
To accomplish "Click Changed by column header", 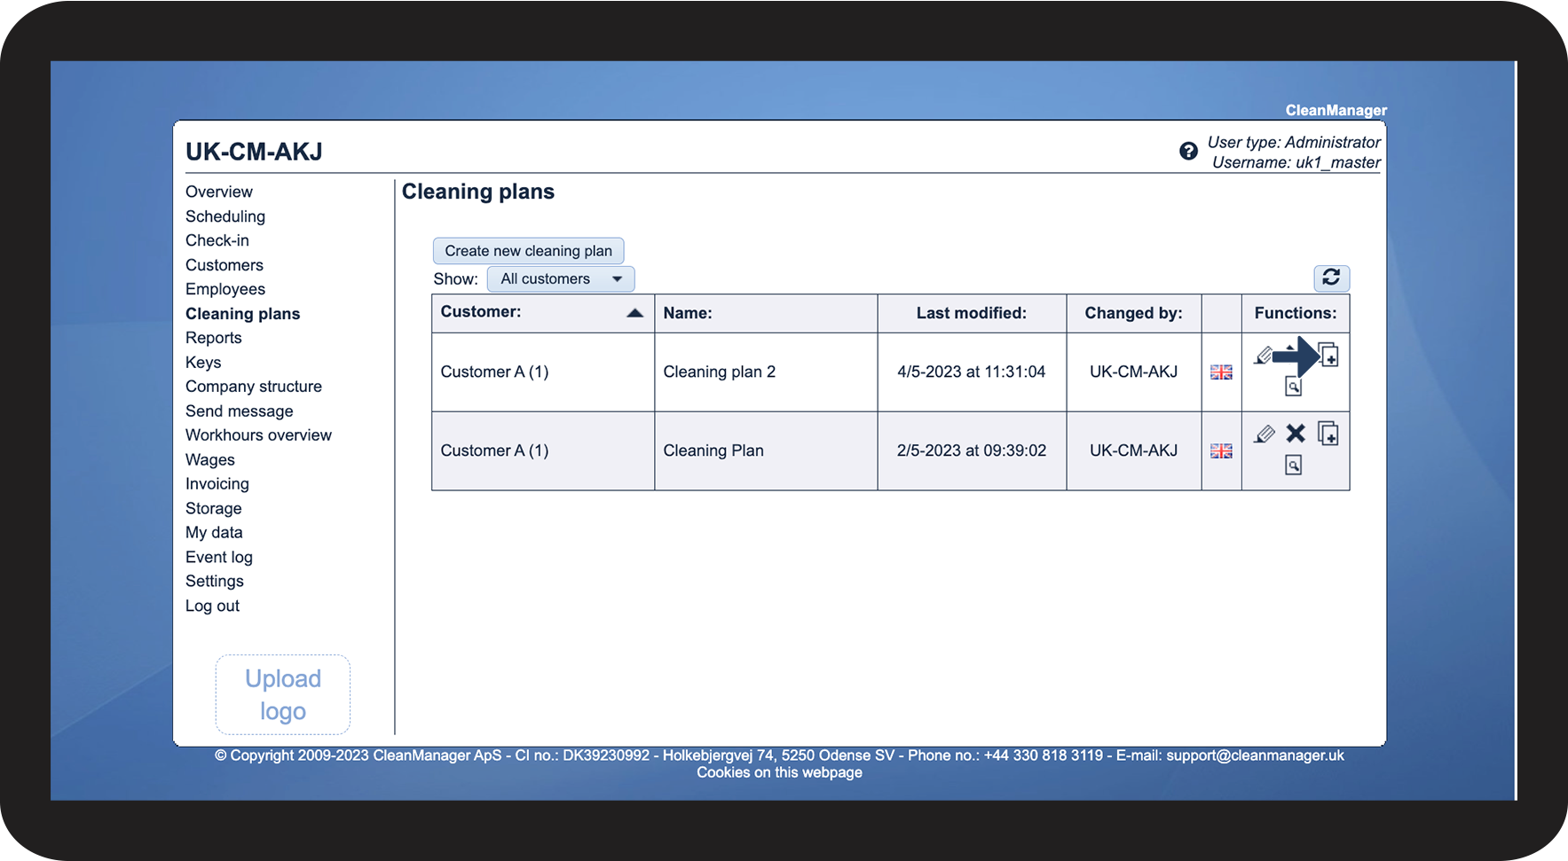I will [x=1133, y=313].
